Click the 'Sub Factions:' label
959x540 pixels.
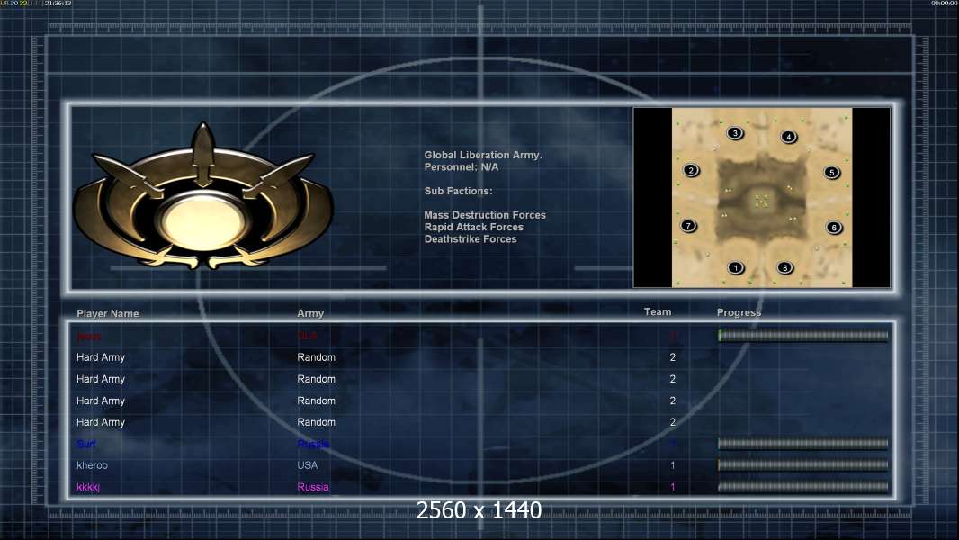click(458, 191)
